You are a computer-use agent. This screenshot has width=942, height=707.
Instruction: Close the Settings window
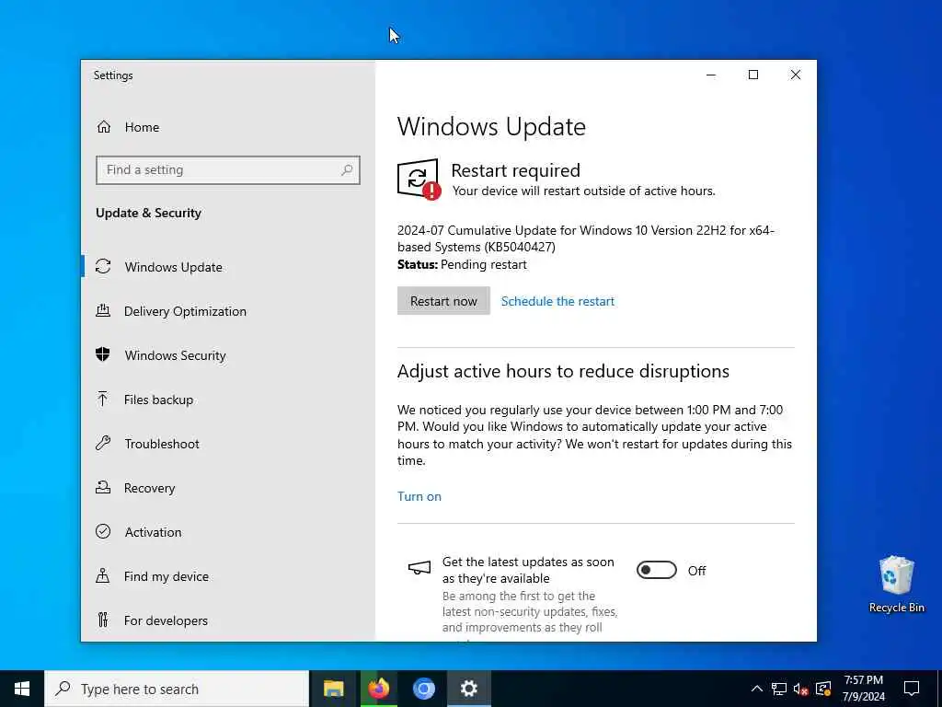click(796, 75)
